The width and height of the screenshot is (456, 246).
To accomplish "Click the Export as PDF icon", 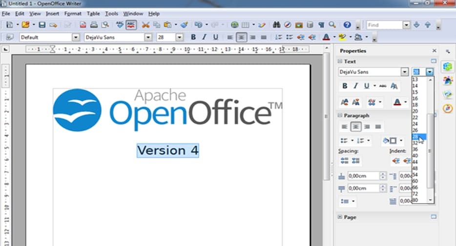I will [x=83, y=25].
